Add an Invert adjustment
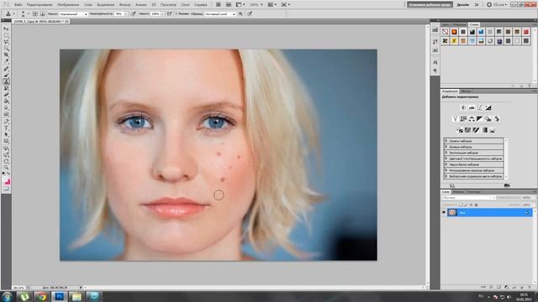Screen dimensions: 538x302 pyautogui.click(x=461, y=130)
